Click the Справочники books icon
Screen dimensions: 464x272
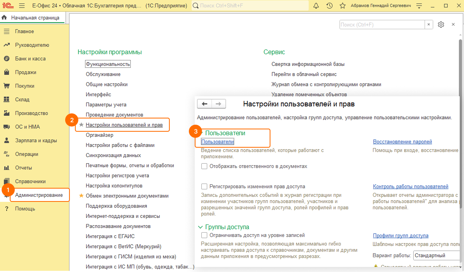click(7, 181)
